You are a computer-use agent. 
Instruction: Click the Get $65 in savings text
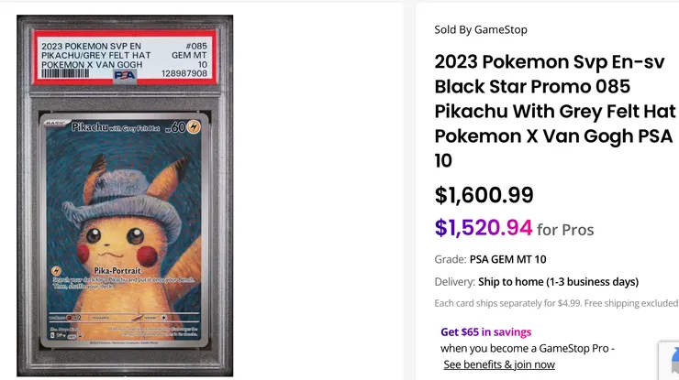click(x=485, y=332)
